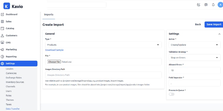Screen dimensions: 223x111
Task: Open notifications bell icon
Action: tap(213, 5)
